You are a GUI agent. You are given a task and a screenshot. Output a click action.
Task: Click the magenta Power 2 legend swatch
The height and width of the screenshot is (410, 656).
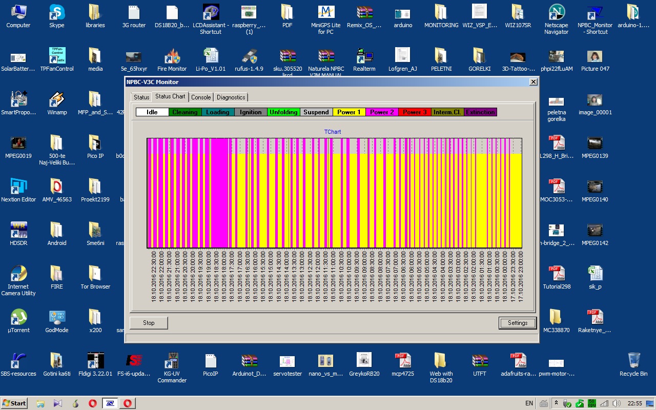382,112
